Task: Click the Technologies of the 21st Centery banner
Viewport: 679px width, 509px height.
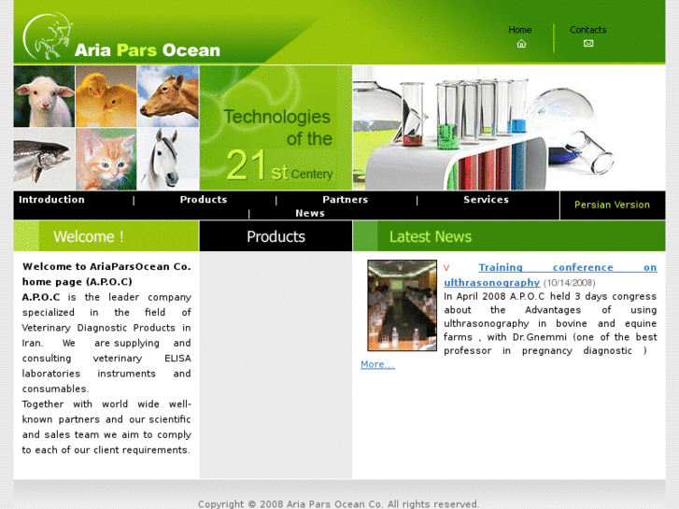Action: (276, 128)
